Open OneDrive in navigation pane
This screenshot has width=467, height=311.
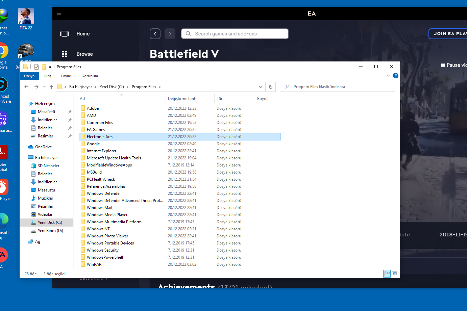click(x=43, y=147)
